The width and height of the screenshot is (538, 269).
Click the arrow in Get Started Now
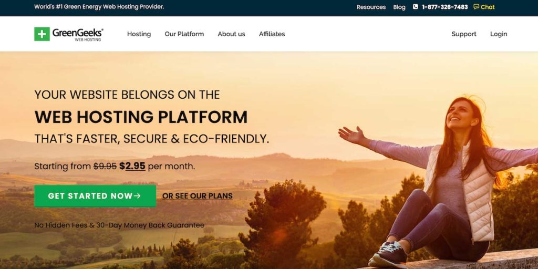point(137,196)
